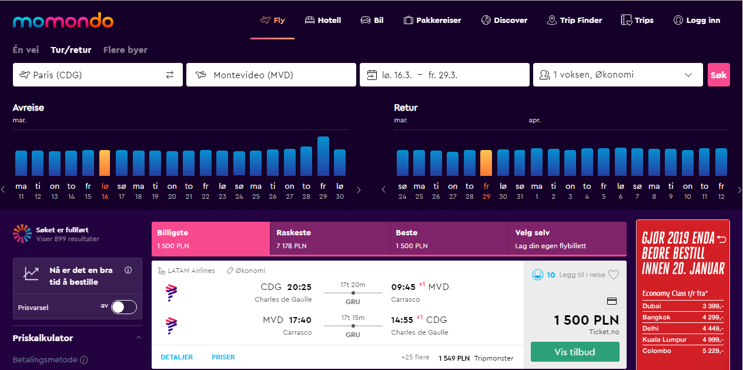This screenshot has width=743, height=370.
Task: Toggle the Prisvarsel price alert switch
Action: pyautogui.click(x=124, y=307)
